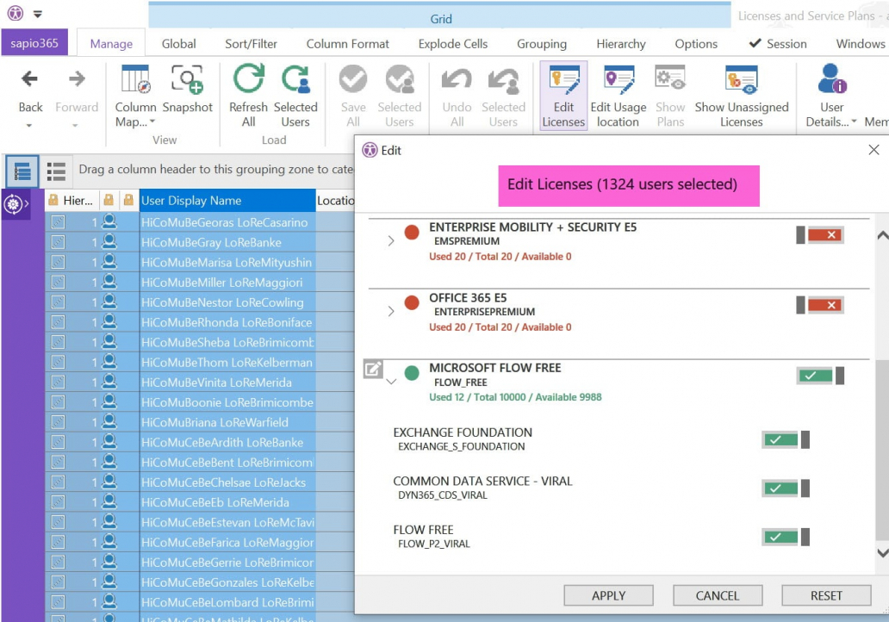Switch to Sort/Filter tab
This screenshot has height=622, width=889.
[x=251, y=44]
